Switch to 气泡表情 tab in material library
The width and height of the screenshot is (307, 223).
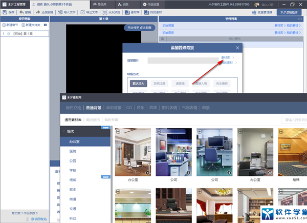click(189, 108)
